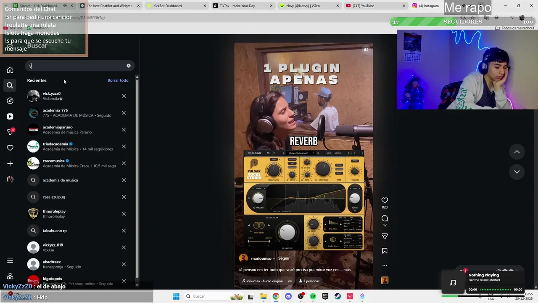This screenshot has width=538, height=303.
Task: Remove vickyzz_018 from recent searches
Action: click(124, 247)
